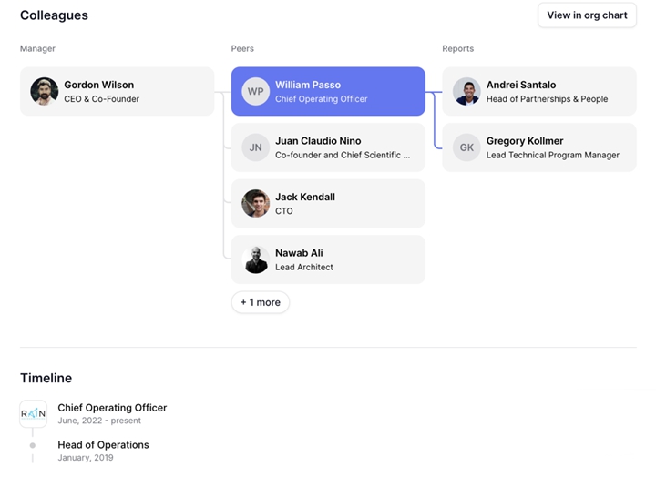Click Jack Kendall's profile photo

(x=256, y=203)
